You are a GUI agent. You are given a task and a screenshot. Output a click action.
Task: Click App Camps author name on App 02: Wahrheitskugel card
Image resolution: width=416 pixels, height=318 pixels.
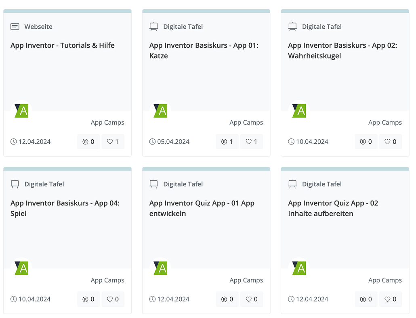coord(385,122)
